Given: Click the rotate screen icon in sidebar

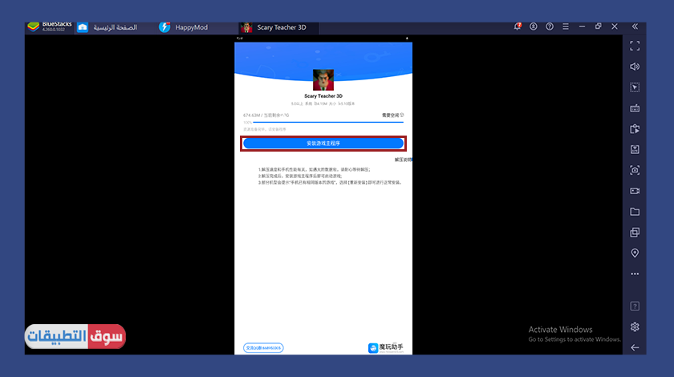Looking at the screenshot, I should pyautogui.click(x=635, y=129).
